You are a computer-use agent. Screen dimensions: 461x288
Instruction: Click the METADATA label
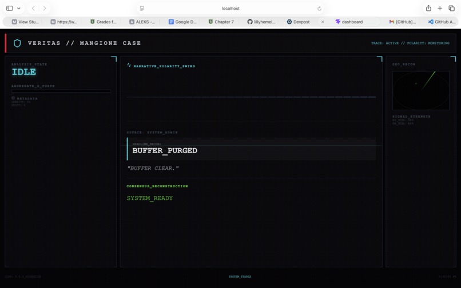coord(27,98)
